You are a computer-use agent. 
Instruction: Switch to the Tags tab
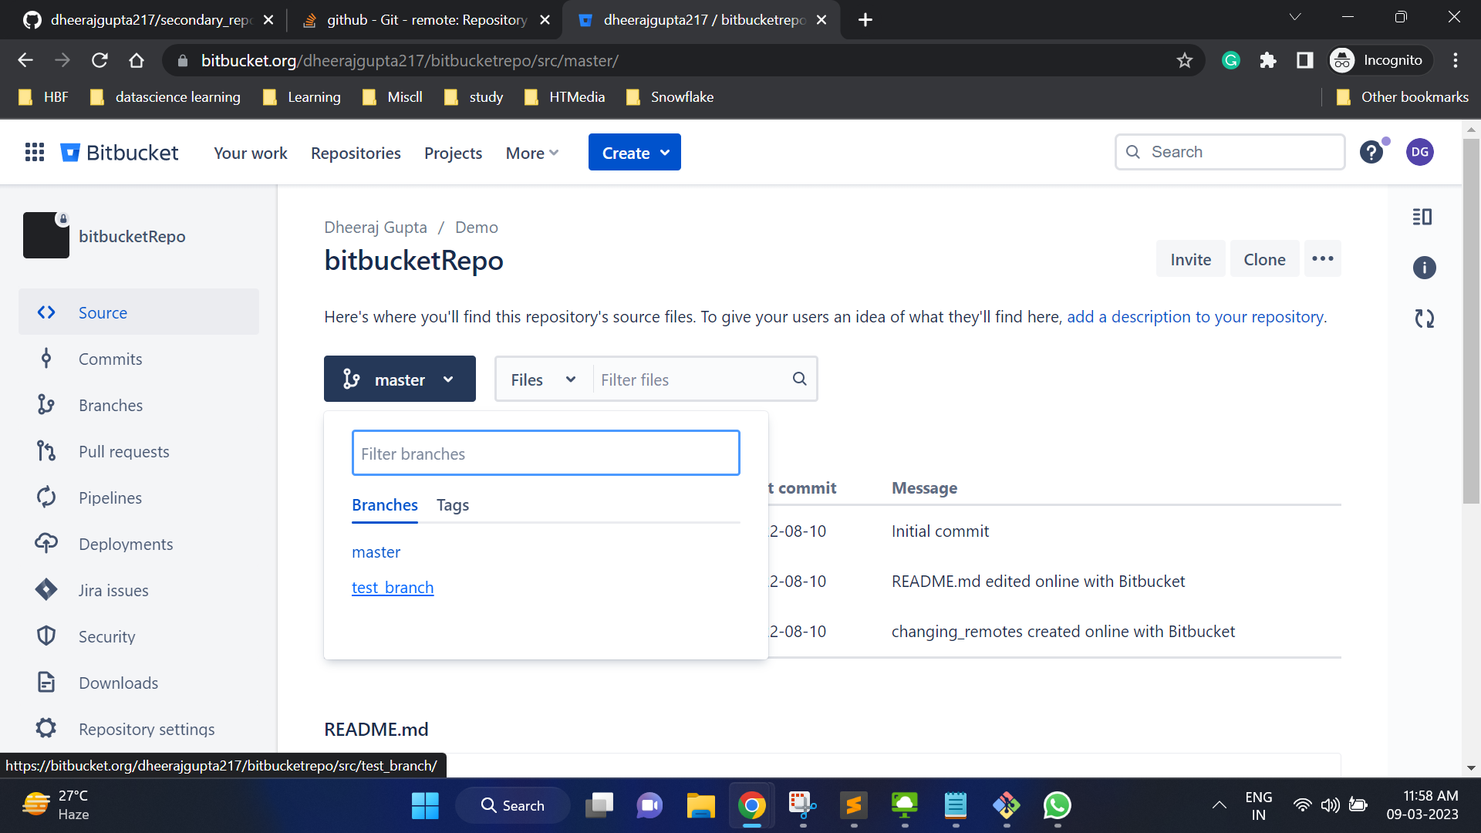click(452, 505)
